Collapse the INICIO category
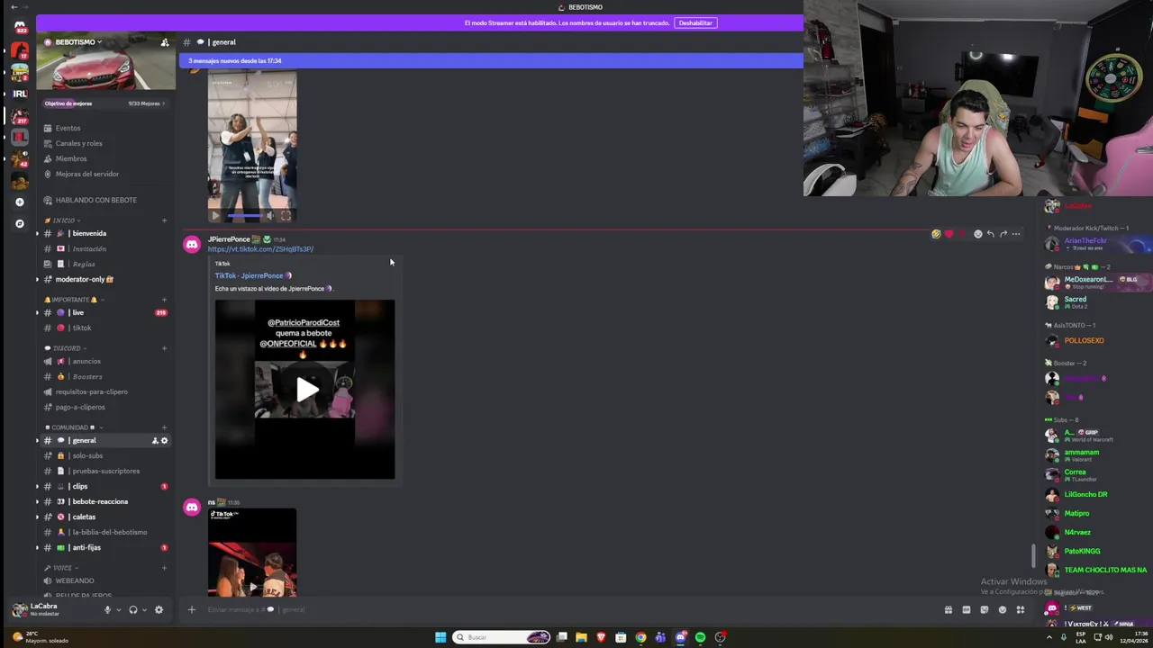 pyautogui.click(x=62, y=220)
